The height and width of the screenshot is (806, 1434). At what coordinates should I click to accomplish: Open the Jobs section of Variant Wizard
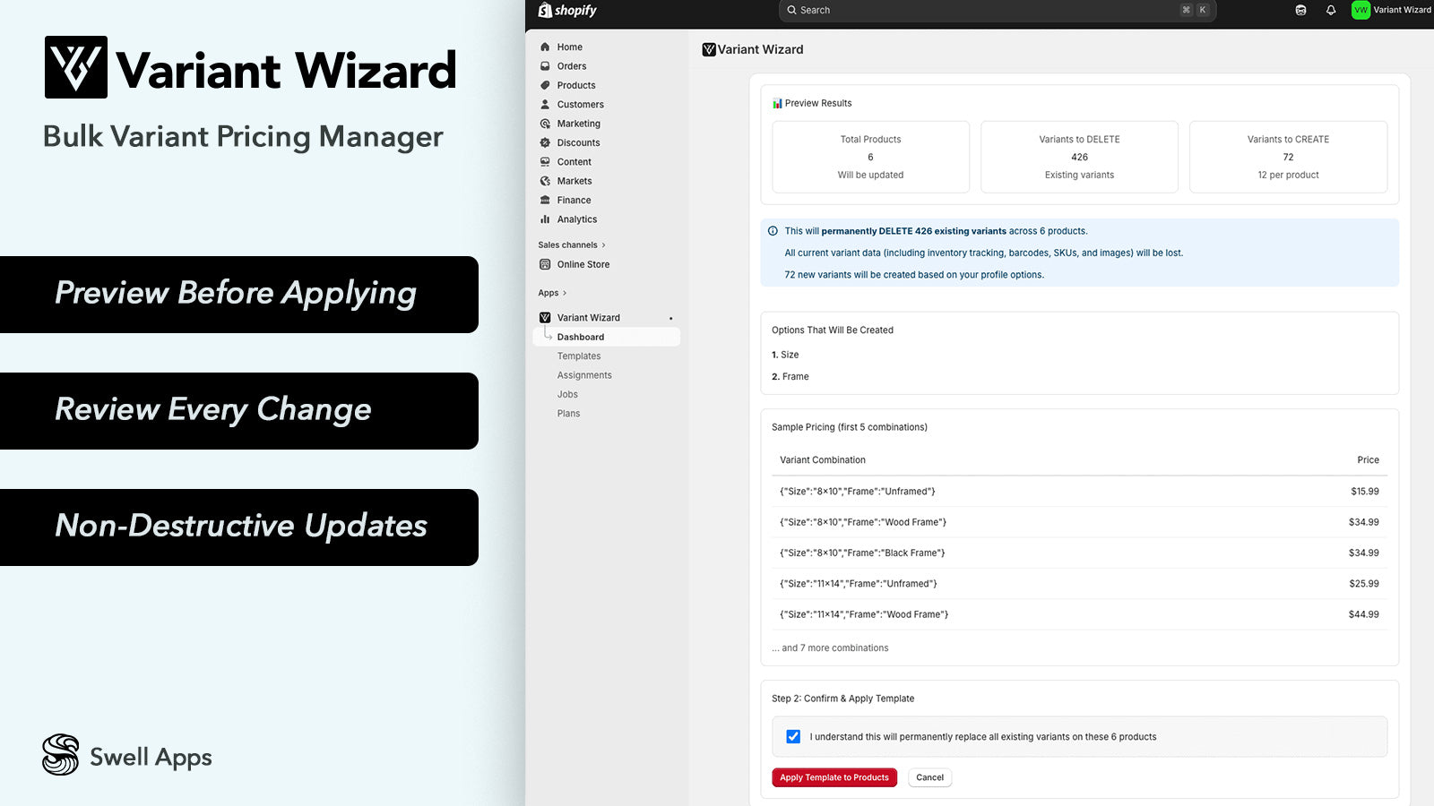pos(566,394)
